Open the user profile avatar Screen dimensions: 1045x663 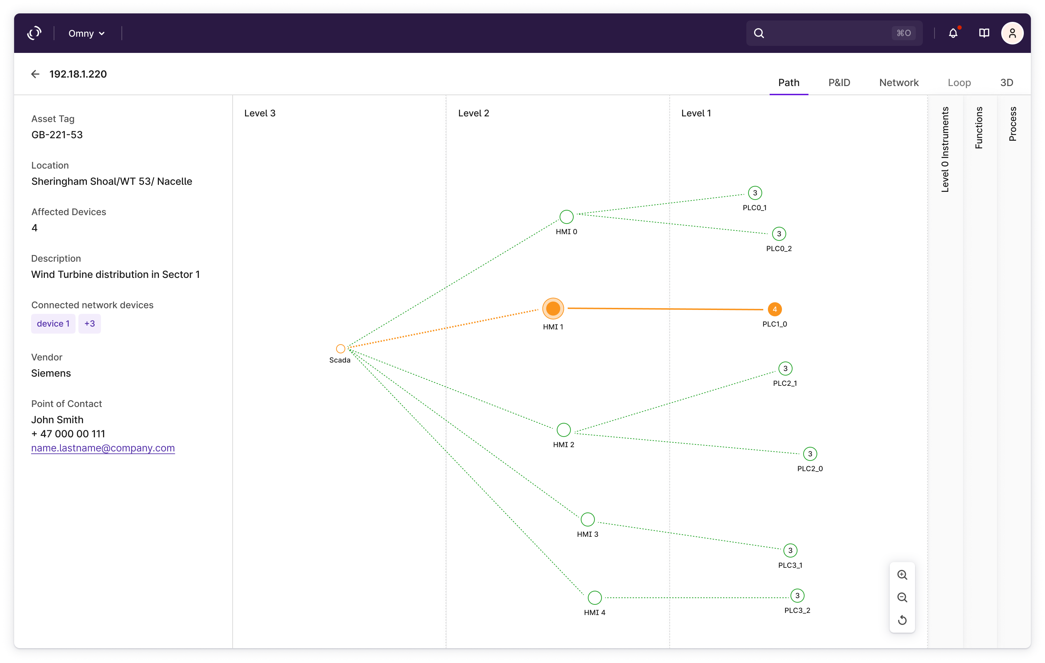(1012, 34)
